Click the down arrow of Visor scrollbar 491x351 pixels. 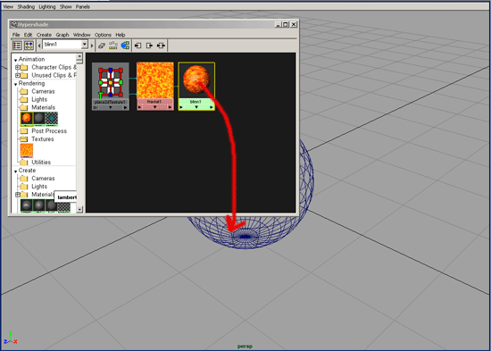pos(79,209)
